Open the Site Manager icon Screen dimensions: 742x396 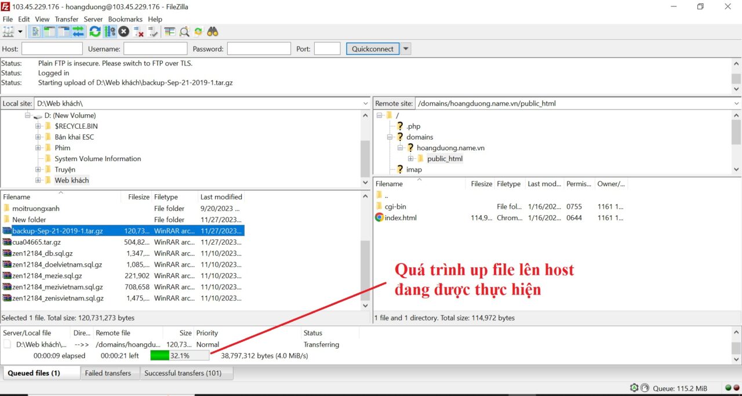[8, 31]
